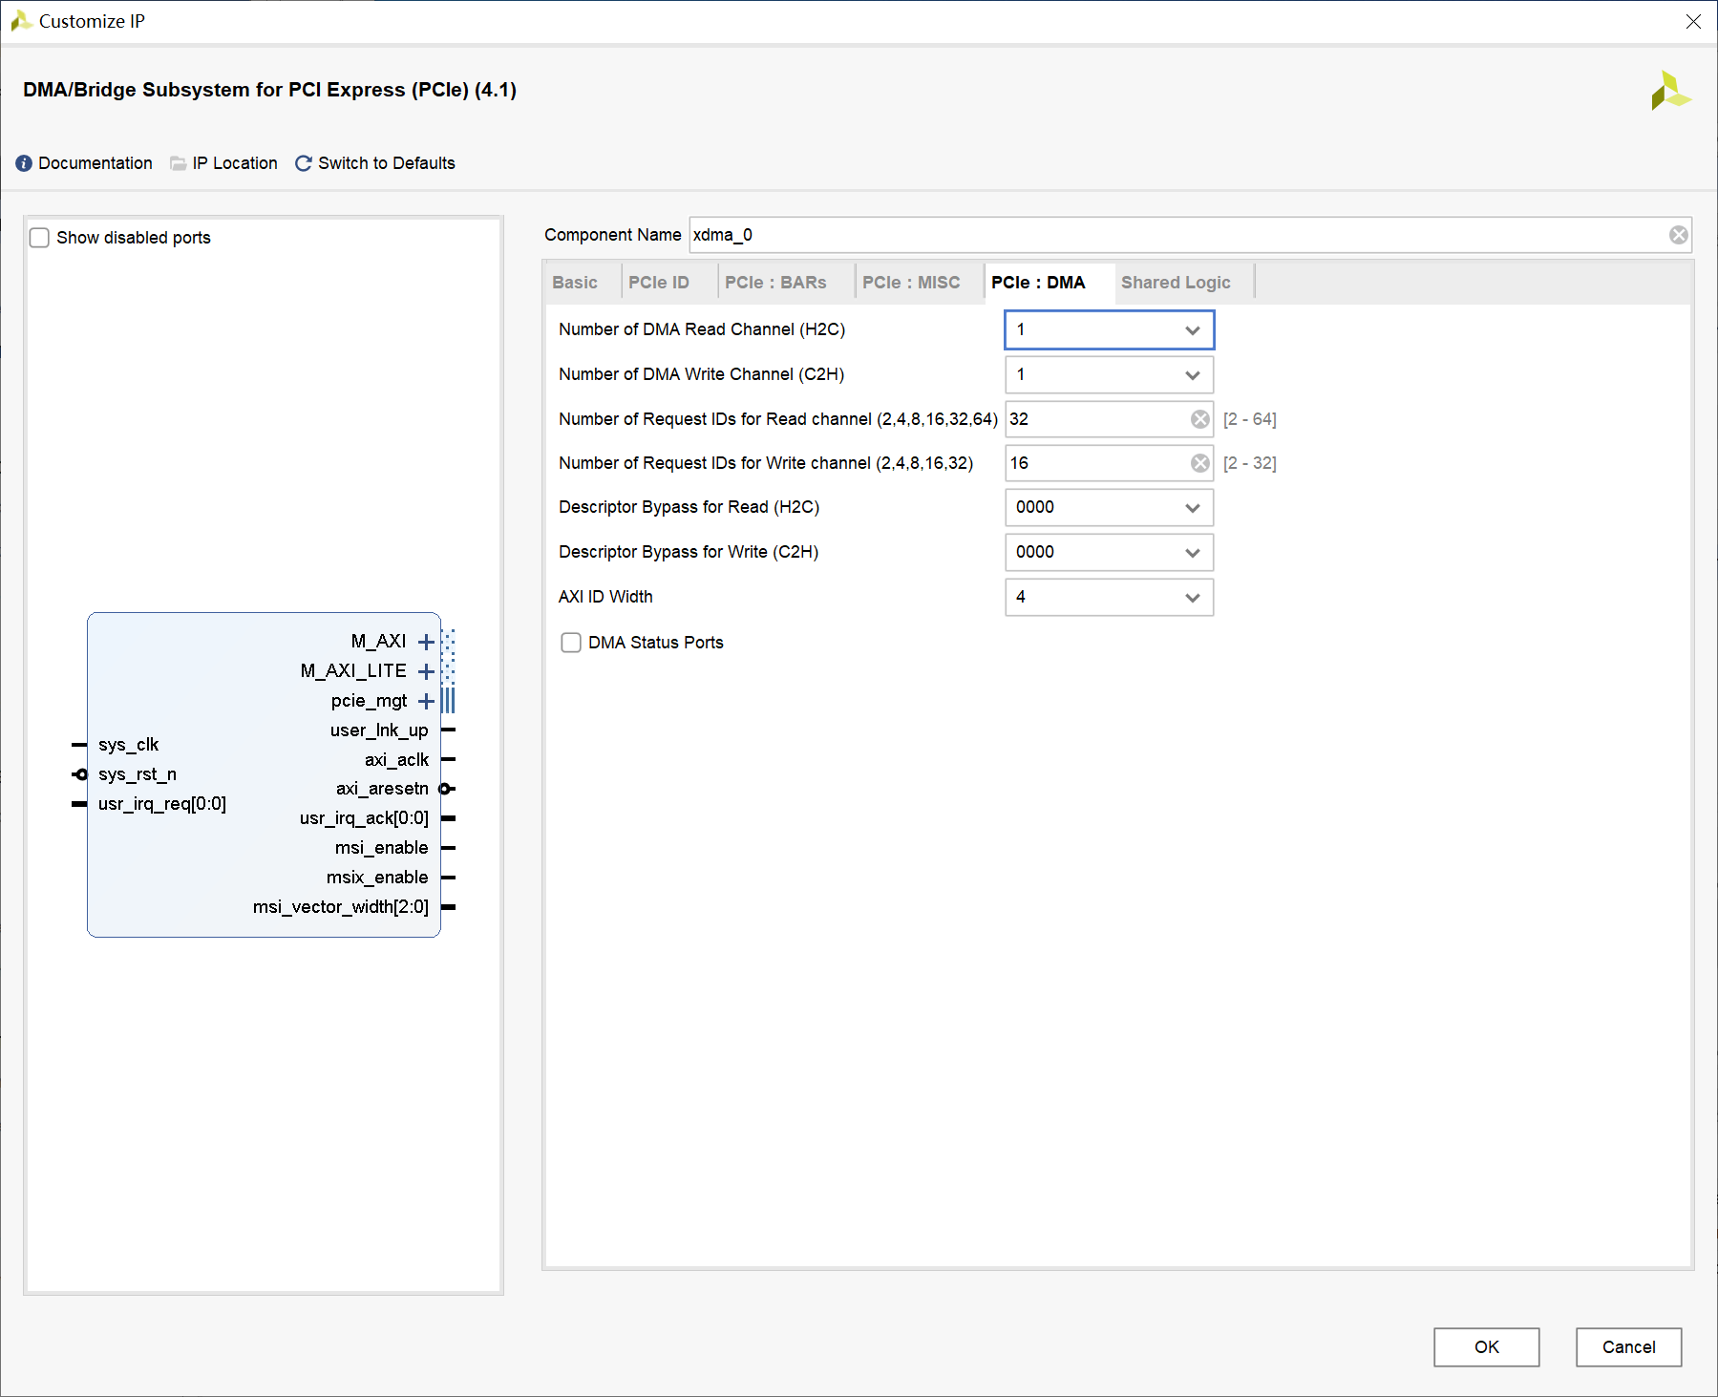Switch to the PCIe ID tab
This screenshot has height=1397, width=1718.
click(659, 283)
